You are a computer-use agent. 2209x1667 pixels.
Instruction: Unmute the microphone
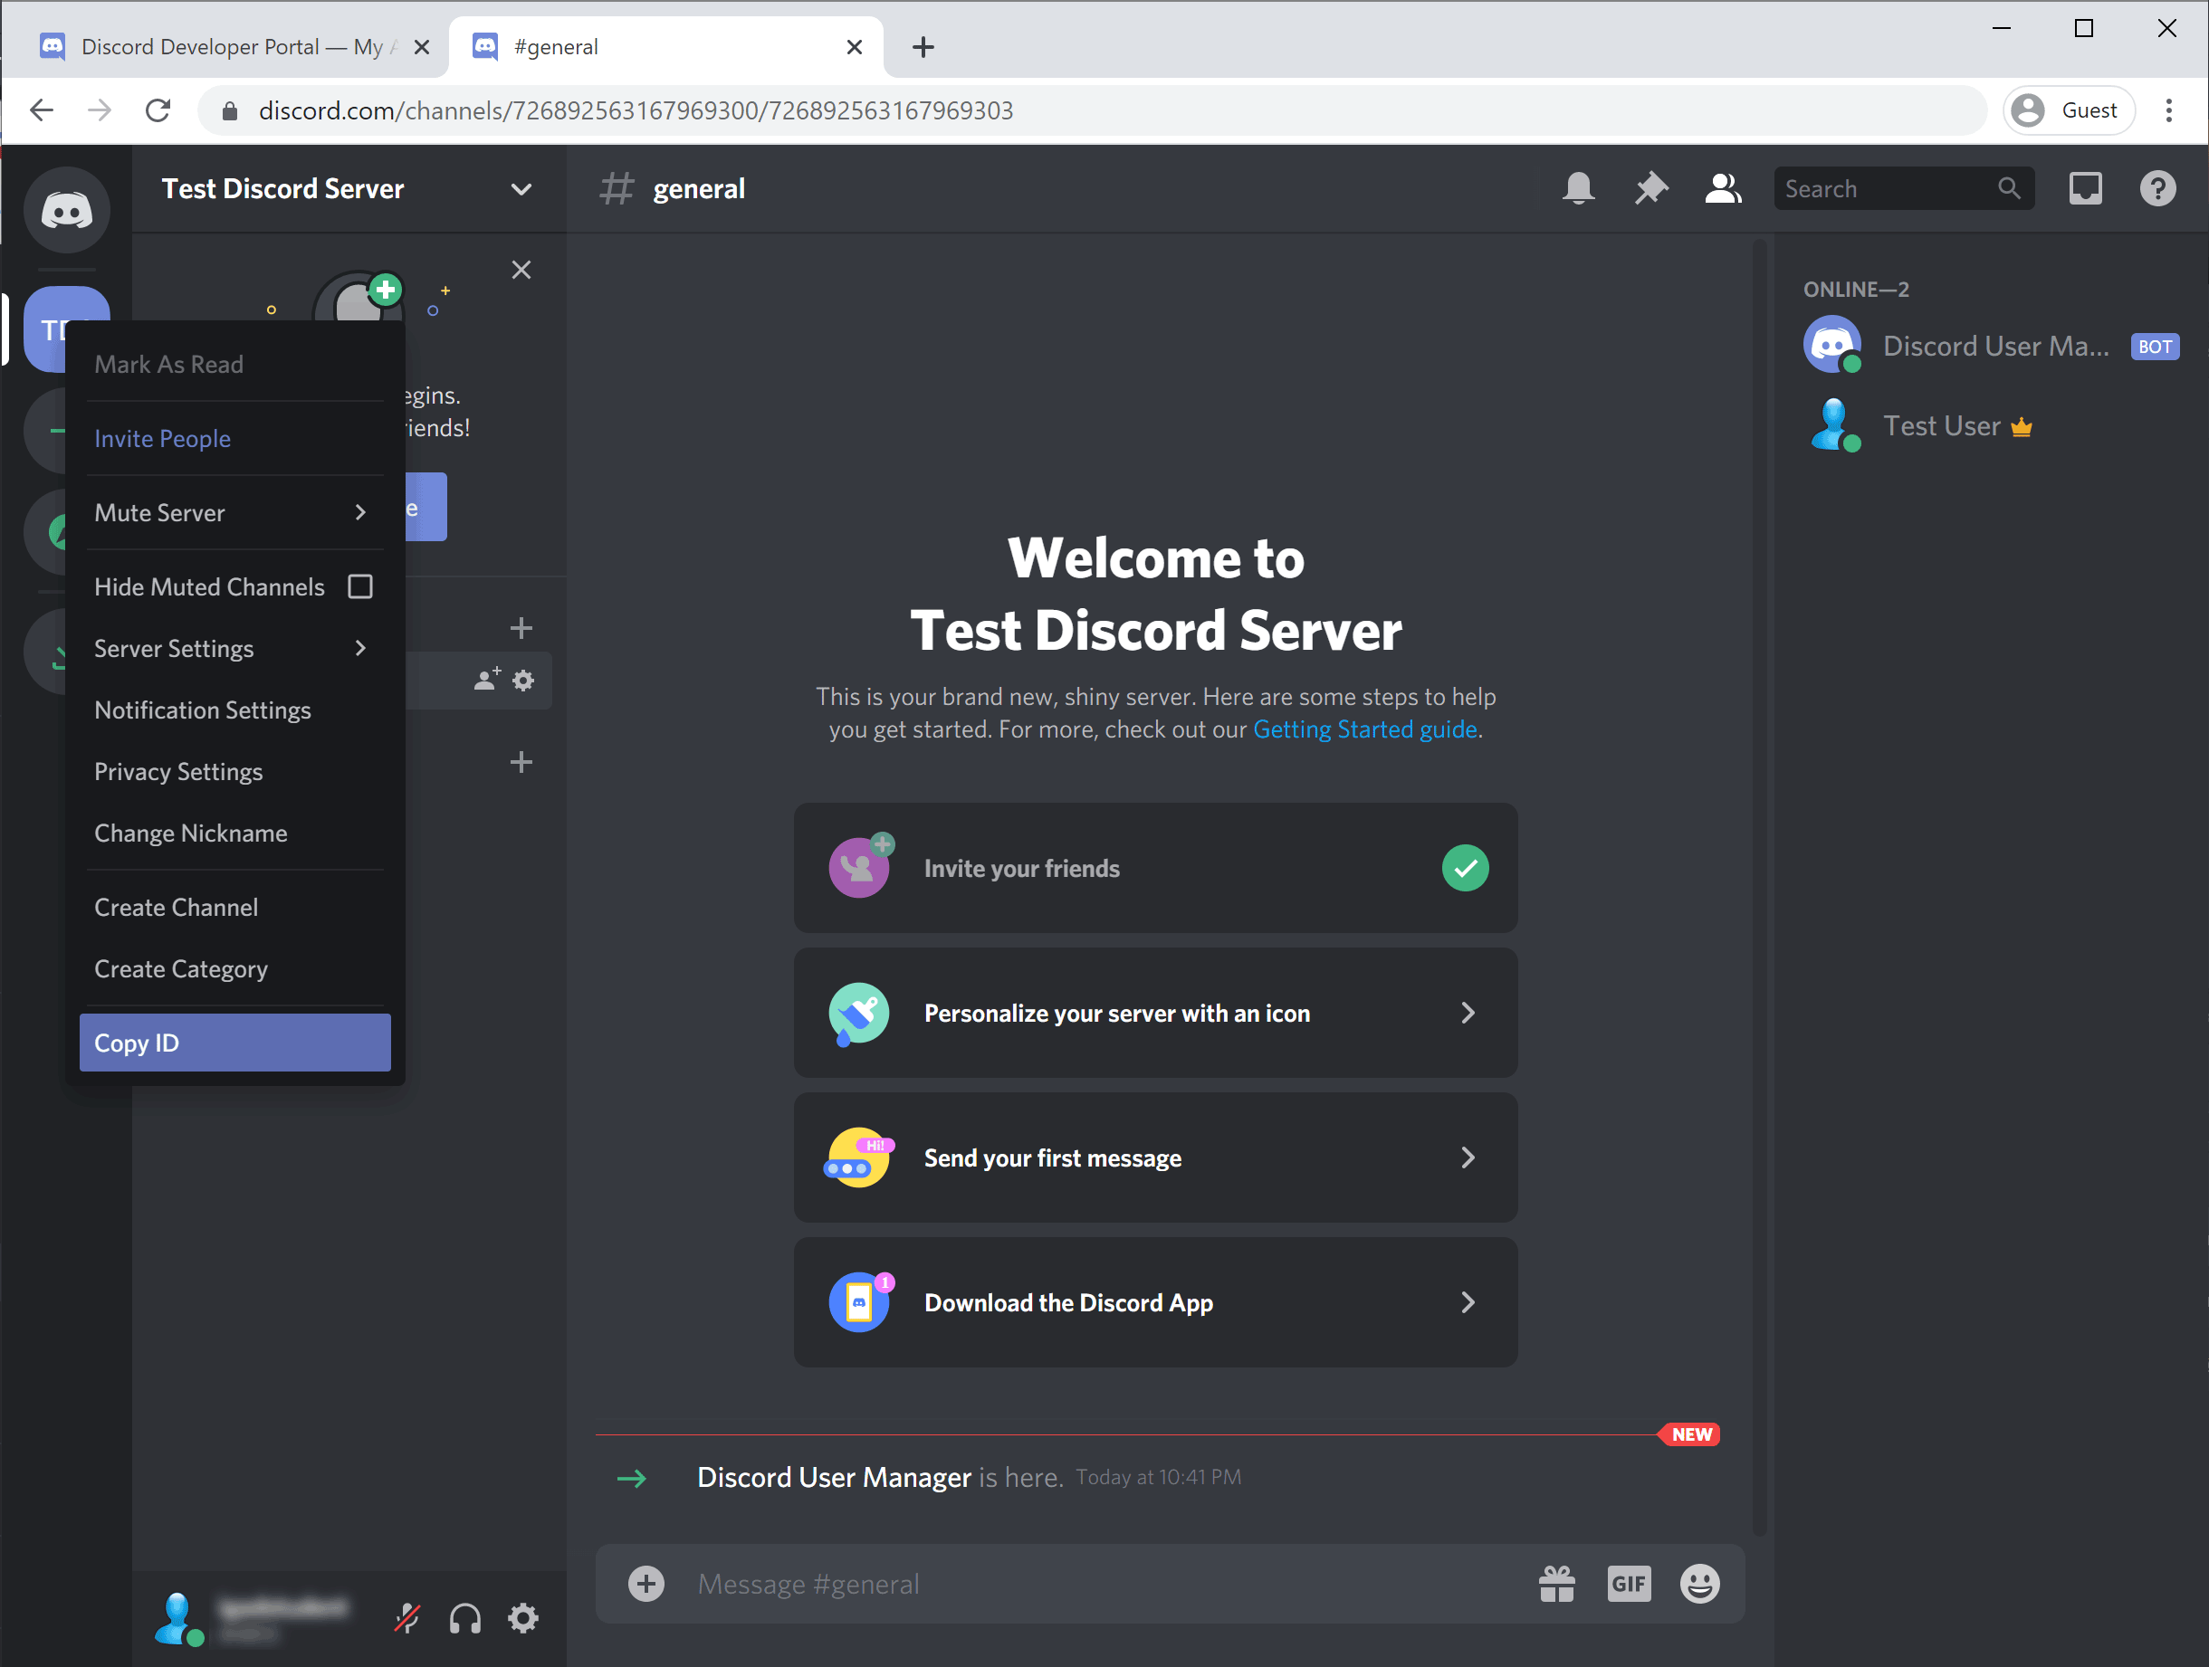click(x=406, y=1617)
